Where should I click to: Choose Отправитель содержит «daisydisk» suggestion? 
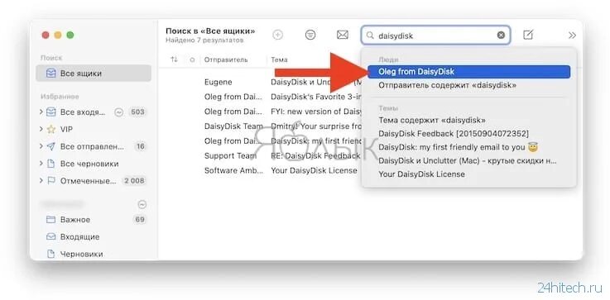click(x=448, y=85)
